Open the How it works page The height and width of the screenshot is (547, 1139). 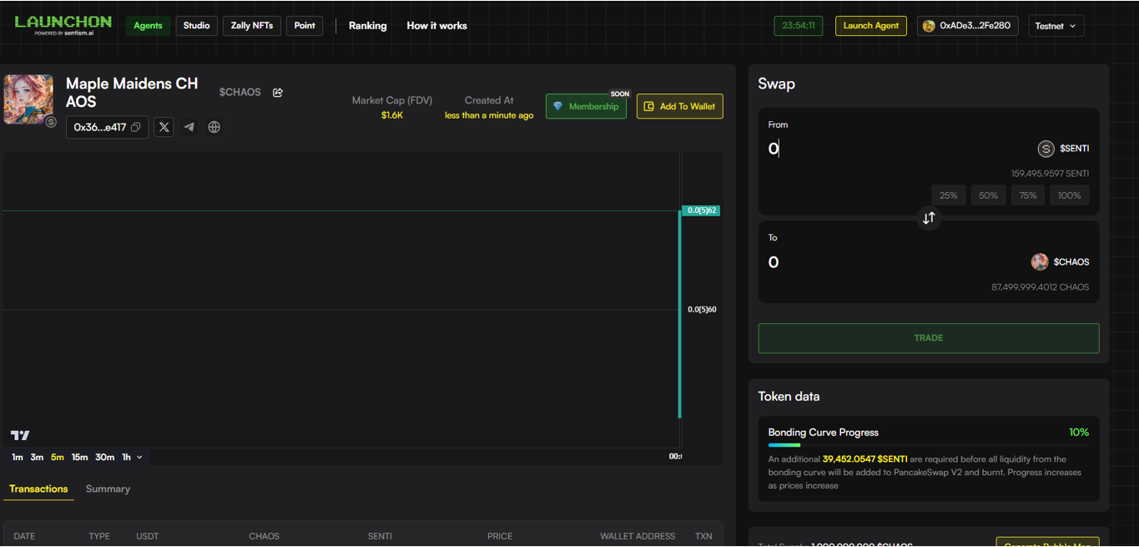pos(436,26)
